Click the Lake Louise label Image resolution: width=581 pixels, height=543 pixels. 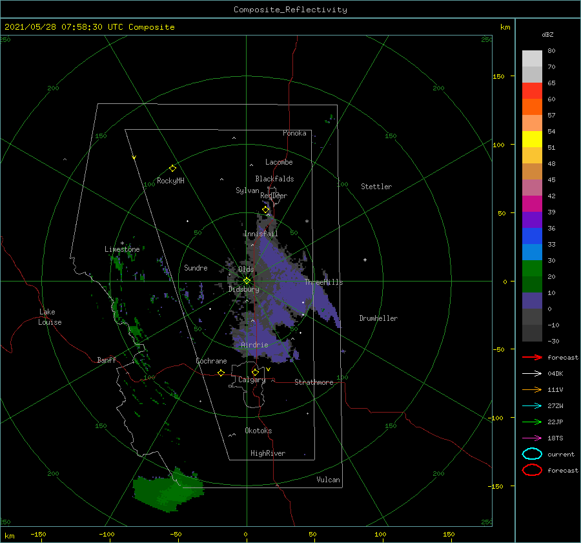(50, 317)
